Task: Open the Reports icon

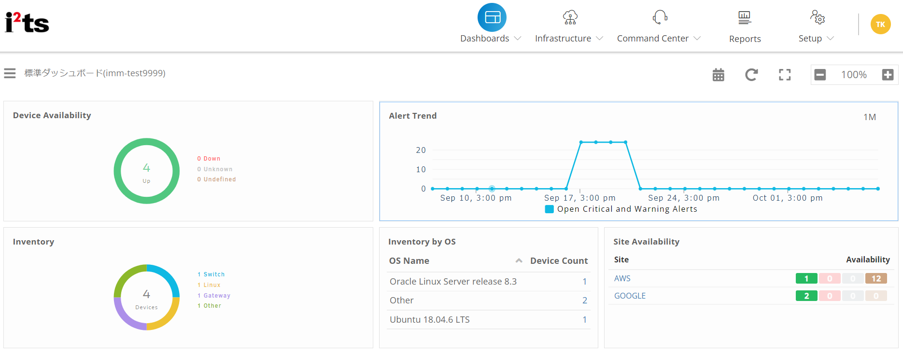Action: (x=744, y=18)
